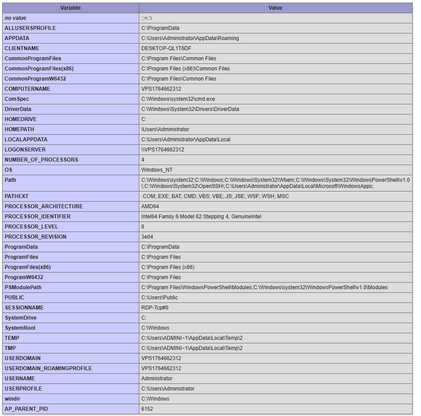The width and height of the screenshot is (421, 416).
Task: Select the COMPUTERNAME variable cell
Action: coord(27,89)
